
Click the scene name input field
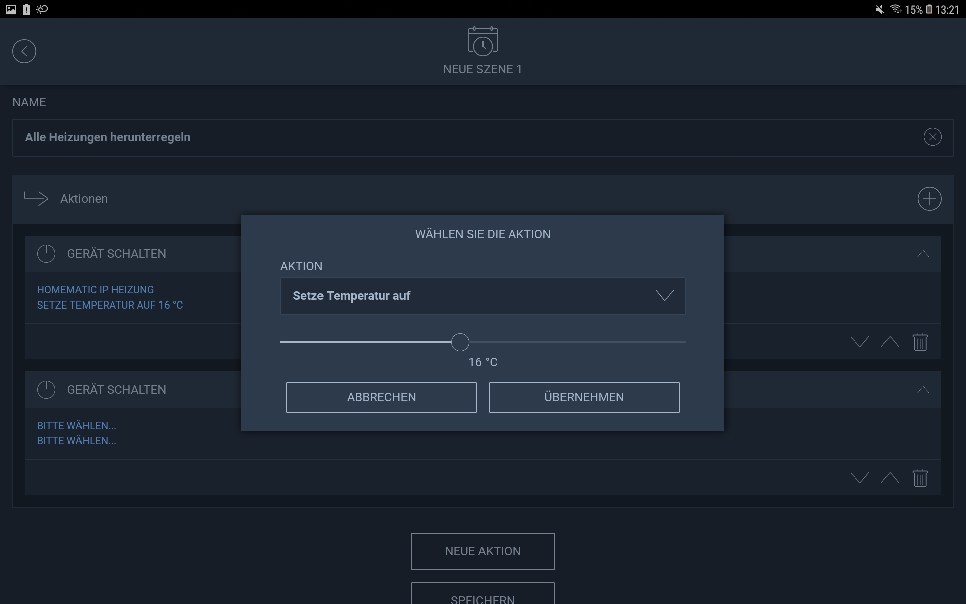pos(453,137)
